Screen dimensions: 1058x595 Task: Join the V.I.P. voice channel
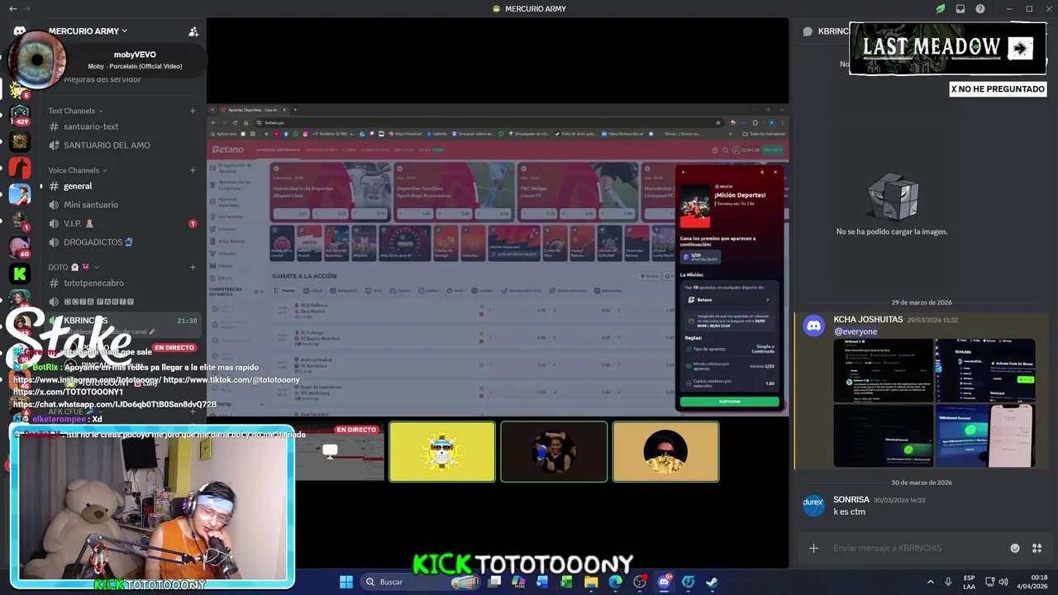click(x=120, y=223)
